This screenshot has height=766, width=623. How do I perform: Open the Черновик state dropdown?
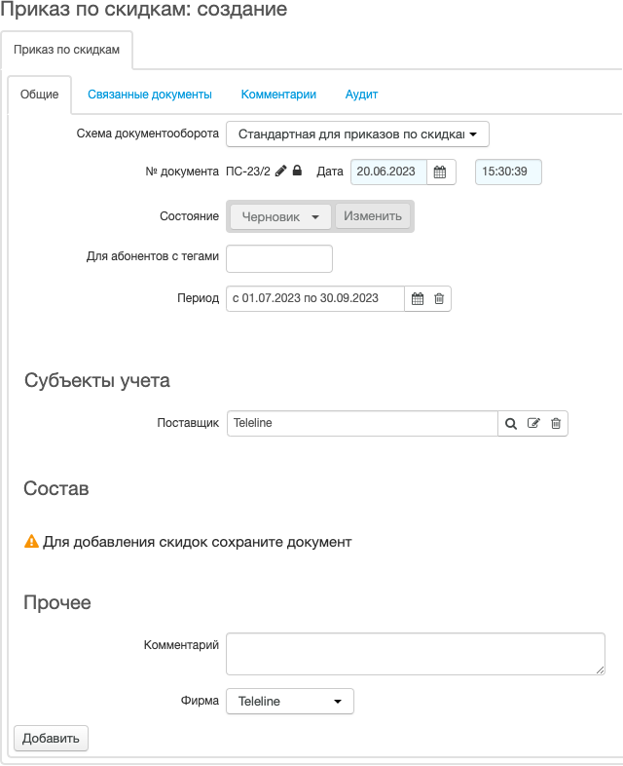tap(280, 216)
